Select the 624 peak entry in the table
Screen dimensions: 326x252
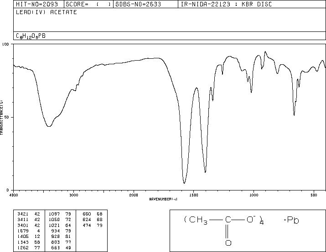(93, 220)
